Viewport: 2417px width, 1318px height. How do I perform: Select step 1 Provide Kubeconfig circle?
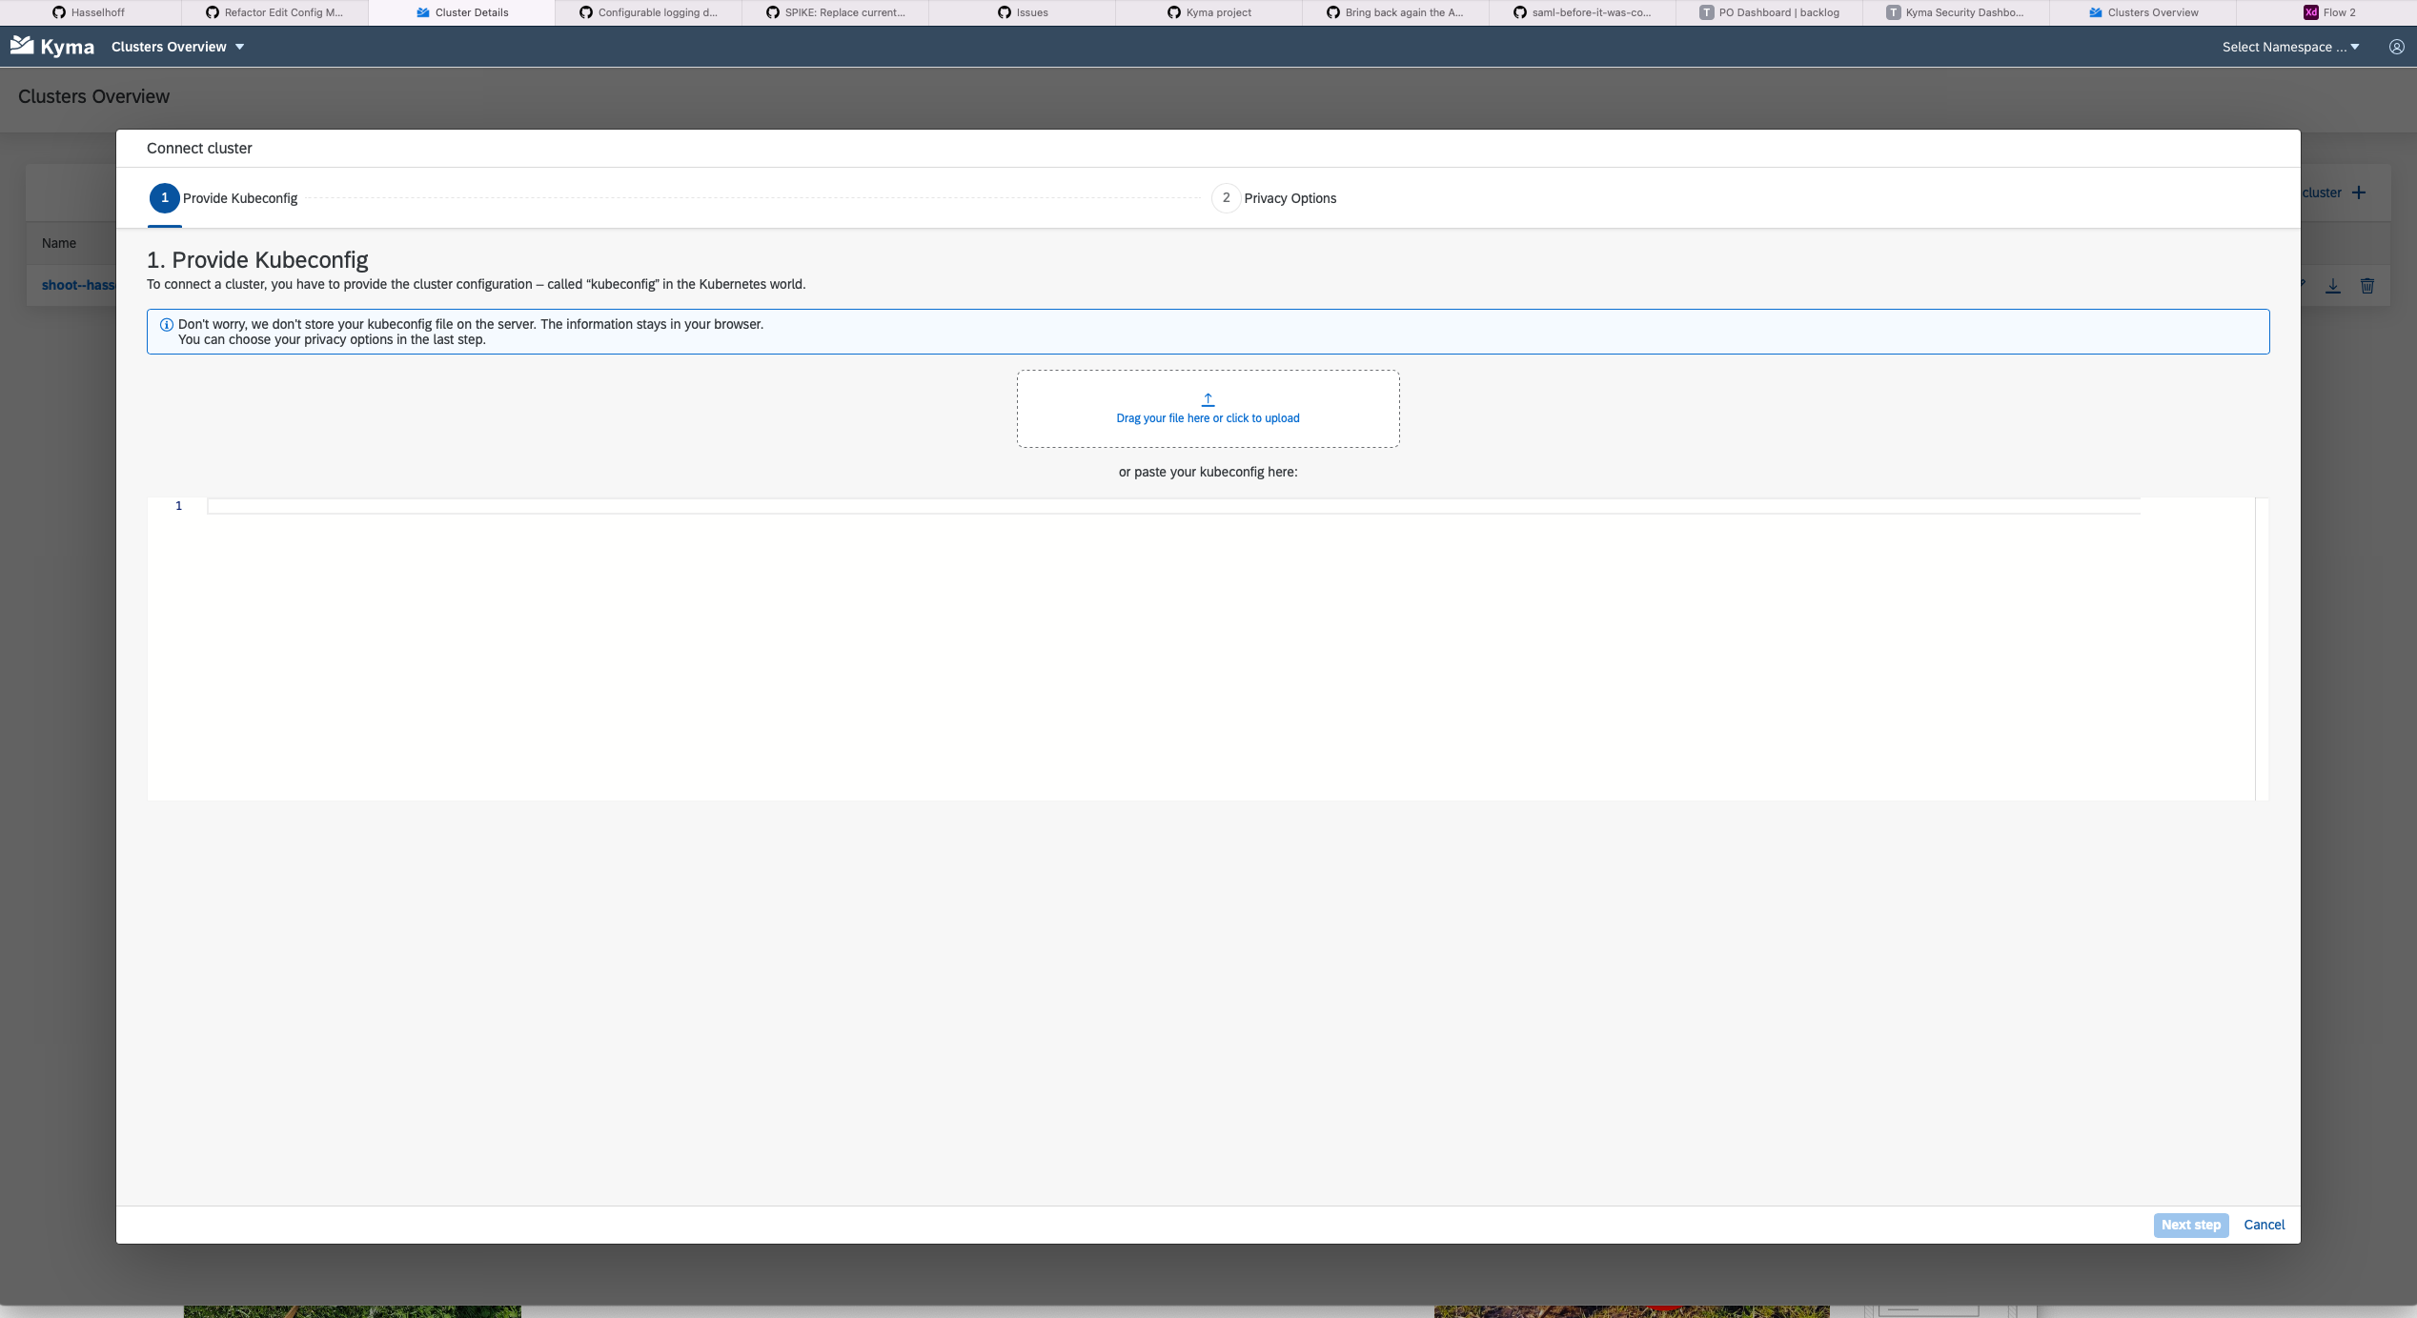[x=164, y=197]
